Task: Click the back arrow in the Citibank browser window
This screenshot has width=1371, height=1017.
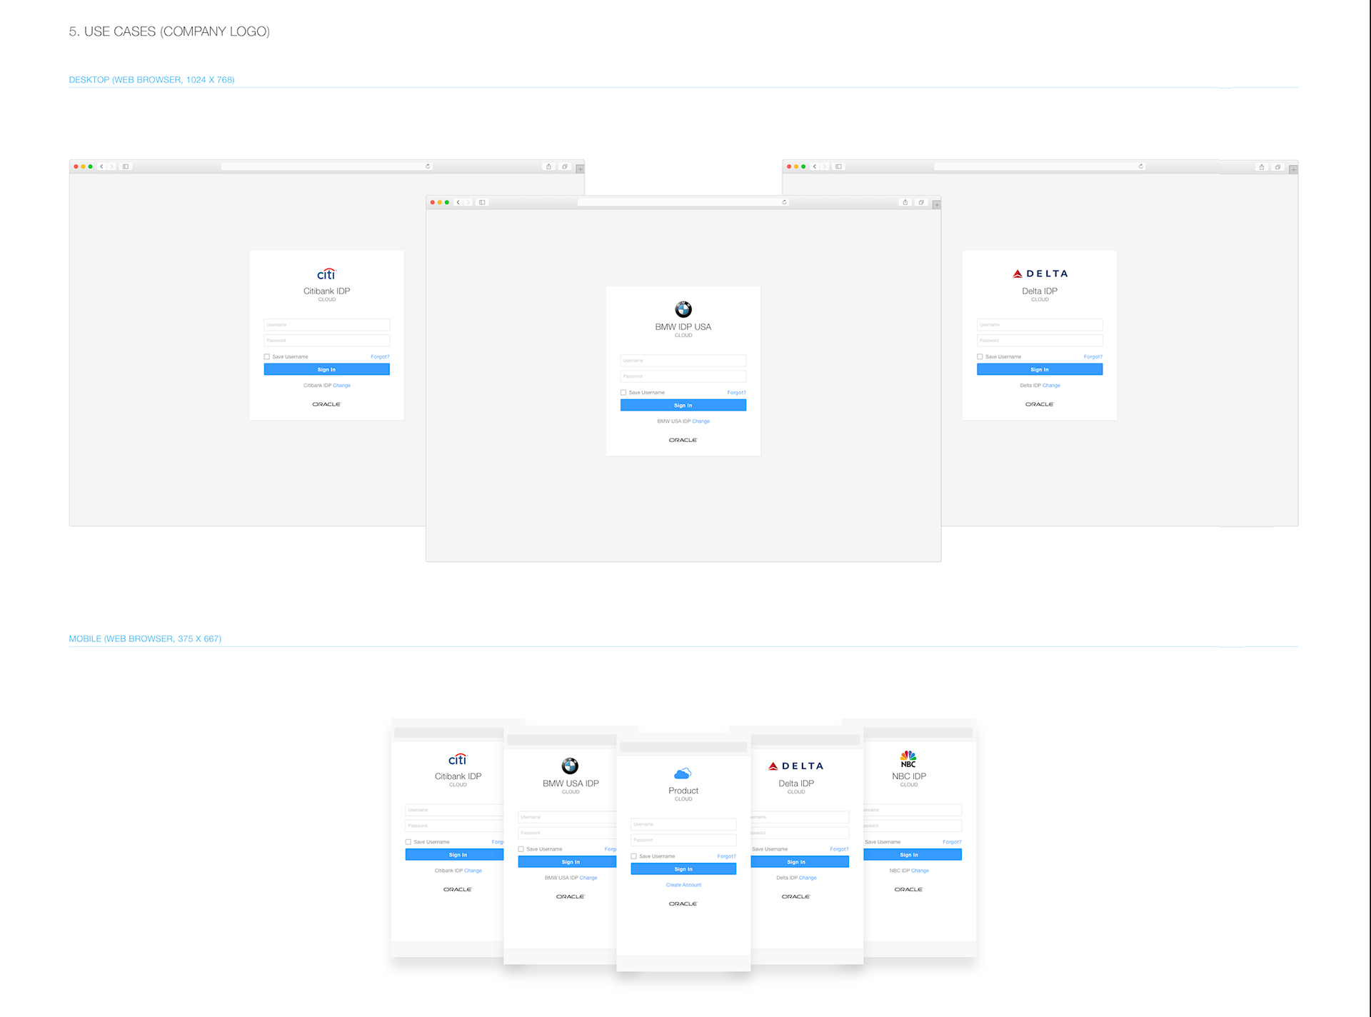Action: (x=101, y=166)
